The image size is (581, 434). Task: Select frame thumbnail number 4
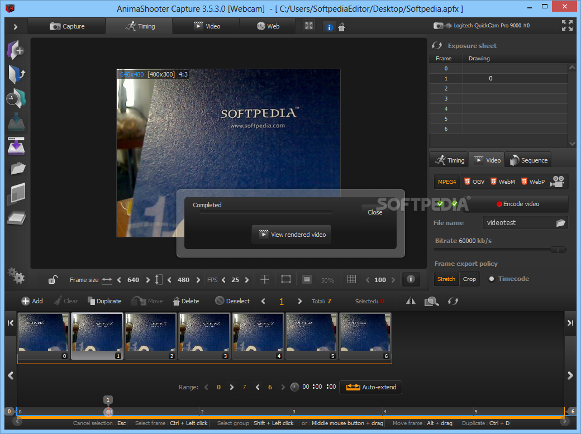pyautogui.click(x=258, y=336)
